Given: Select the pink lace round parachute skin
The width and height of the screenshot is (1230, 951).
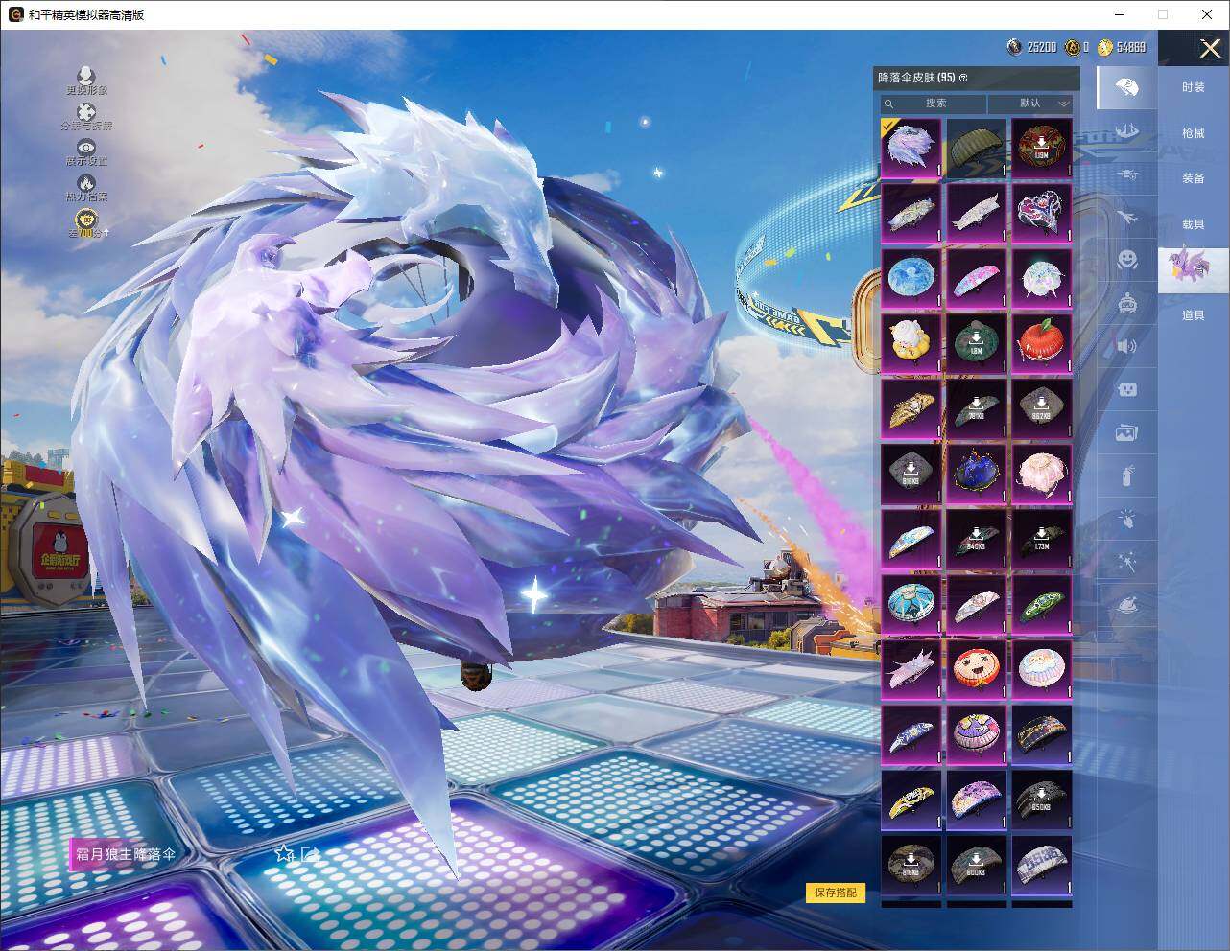Looking at the screenshot, I should tap(1042, 475).
